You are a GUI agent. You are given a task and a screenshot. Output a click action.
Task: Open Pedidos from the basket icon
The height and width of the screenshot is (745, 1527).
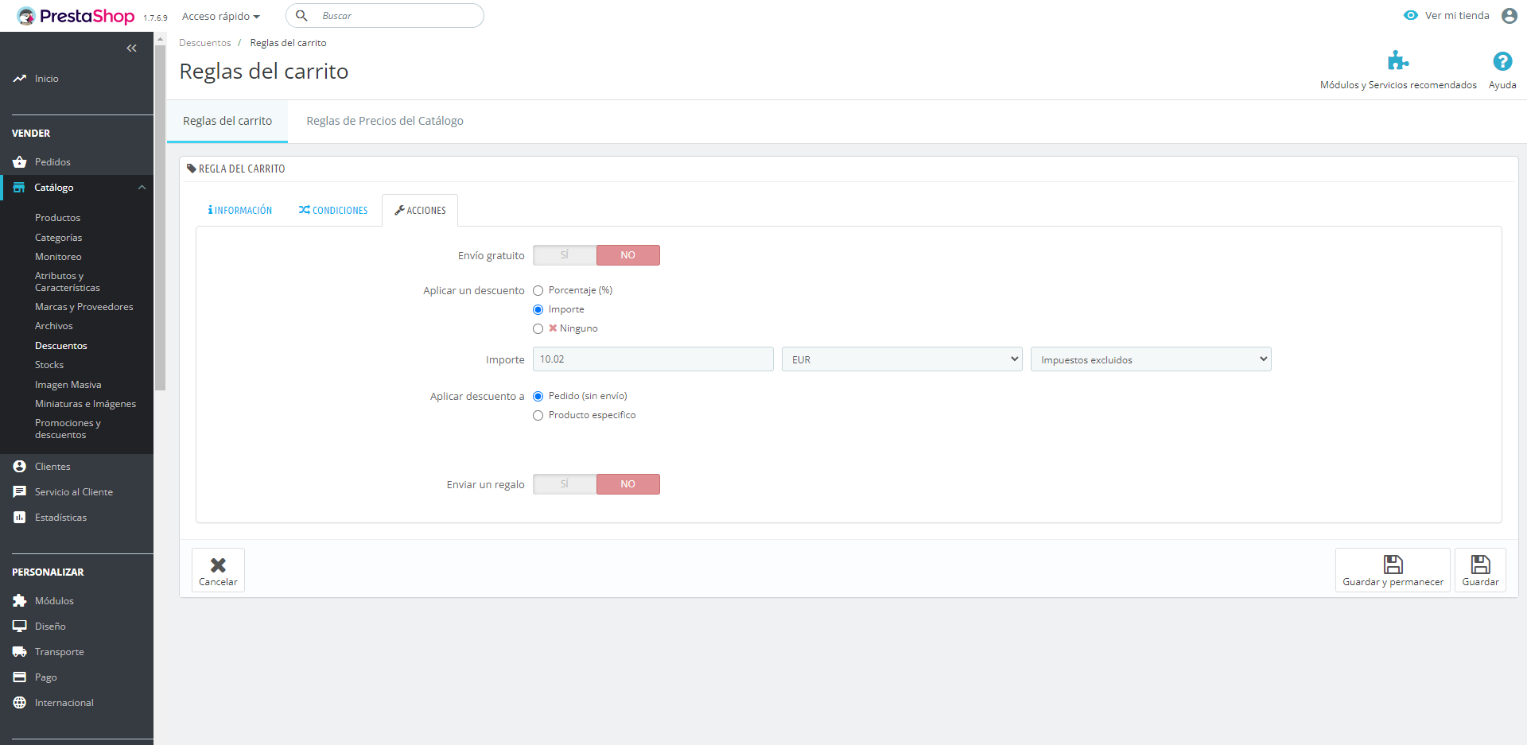(20, 162)
